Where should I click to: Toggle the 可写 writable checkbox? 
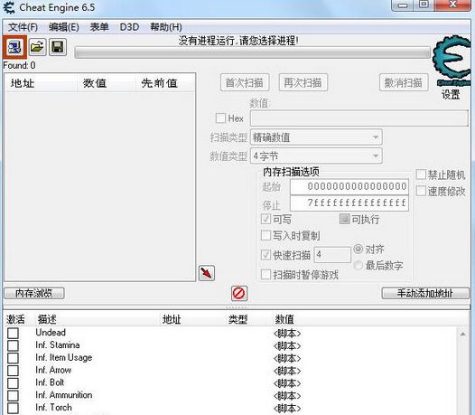265,219
